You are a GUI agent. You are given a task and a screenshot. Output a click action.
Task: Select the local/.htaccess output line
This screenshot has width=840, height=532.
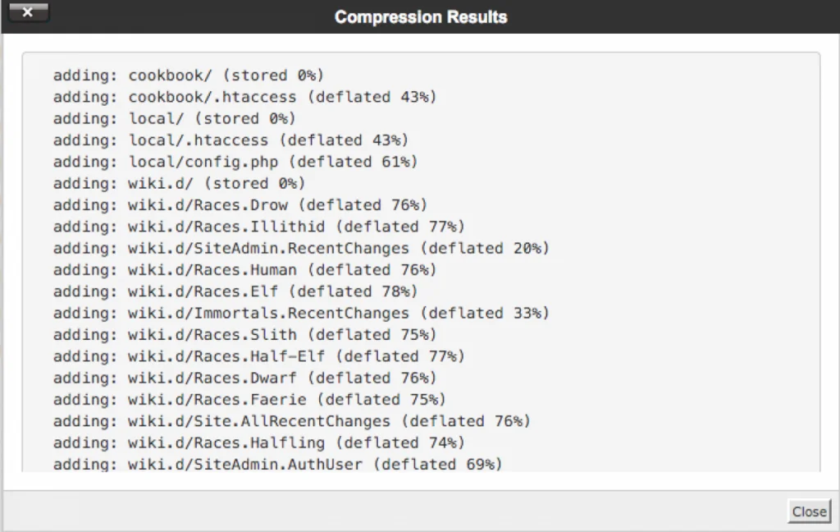(x=231, y=140)
